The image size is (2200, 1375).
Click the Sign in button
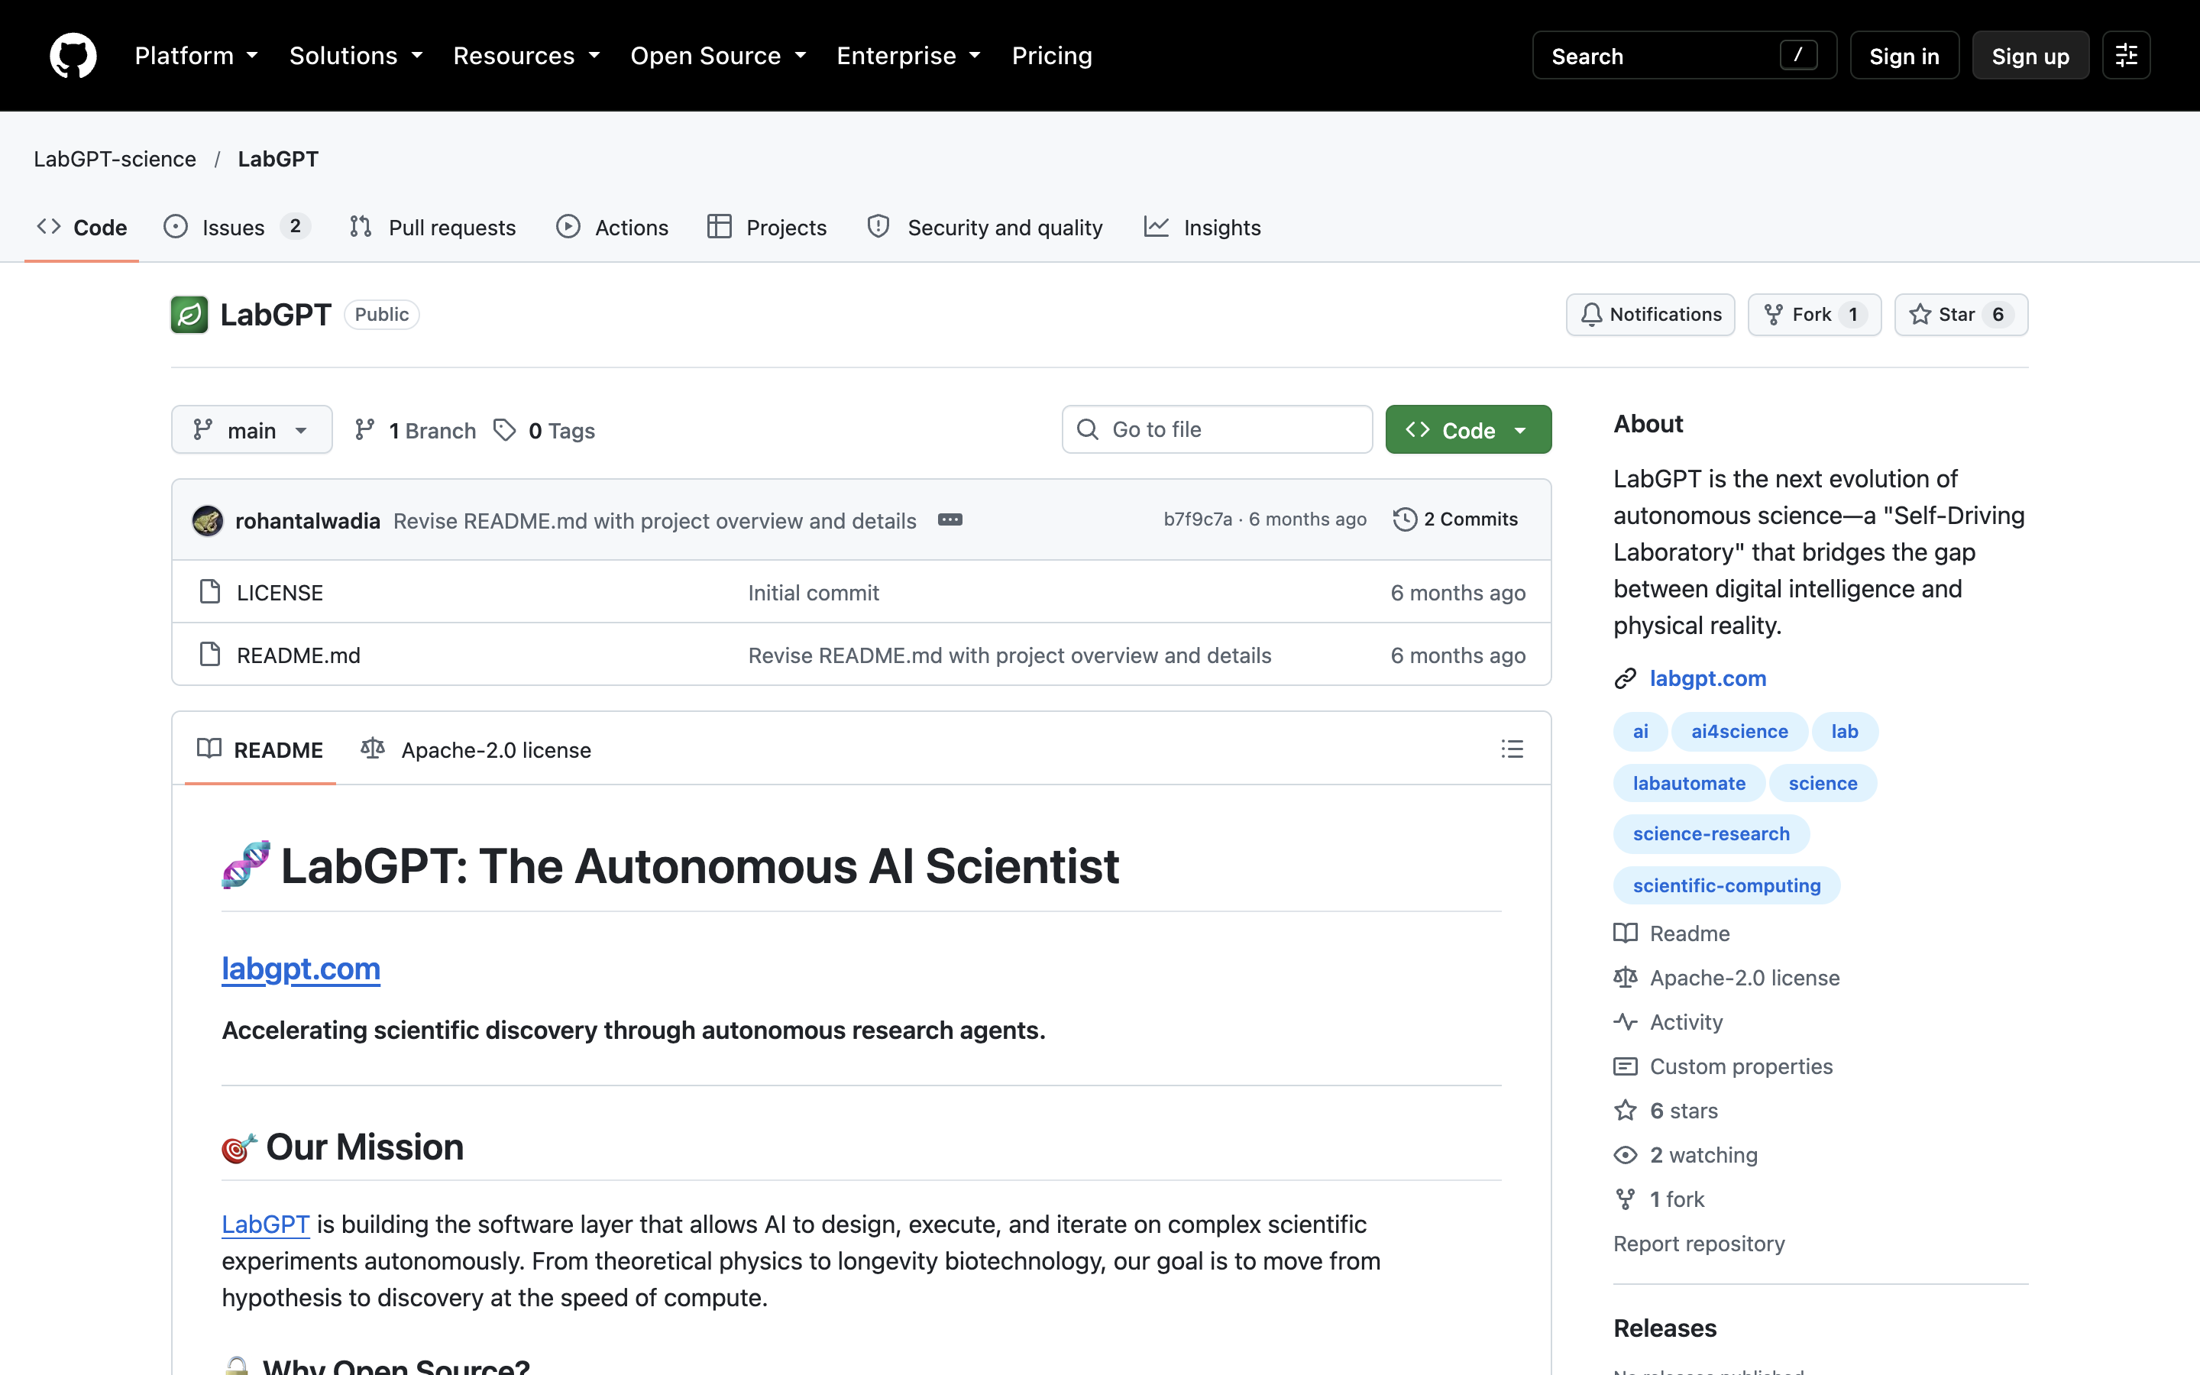click(1904, 56)
